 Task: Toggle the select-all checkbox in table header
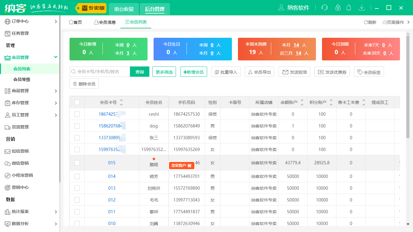(77, 102)
